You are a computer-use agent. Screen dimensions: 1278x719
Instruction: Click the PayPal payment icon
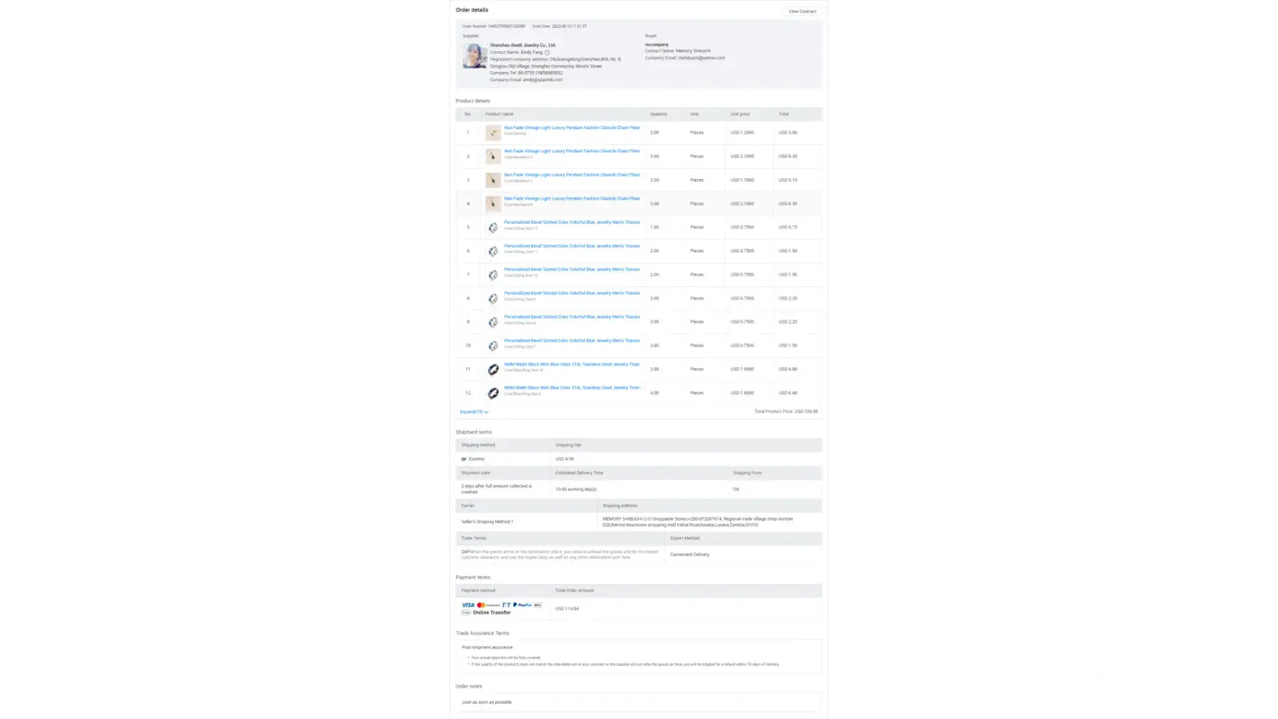523,605
